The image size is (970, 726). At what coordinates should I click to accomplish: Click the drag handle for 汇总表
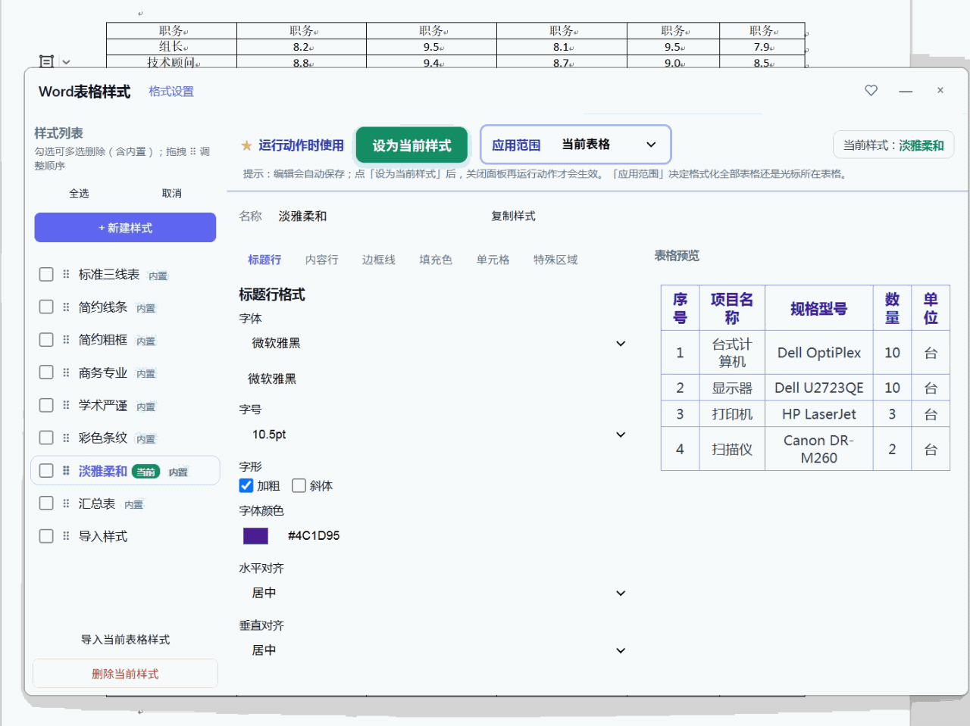tap(66, 503)
